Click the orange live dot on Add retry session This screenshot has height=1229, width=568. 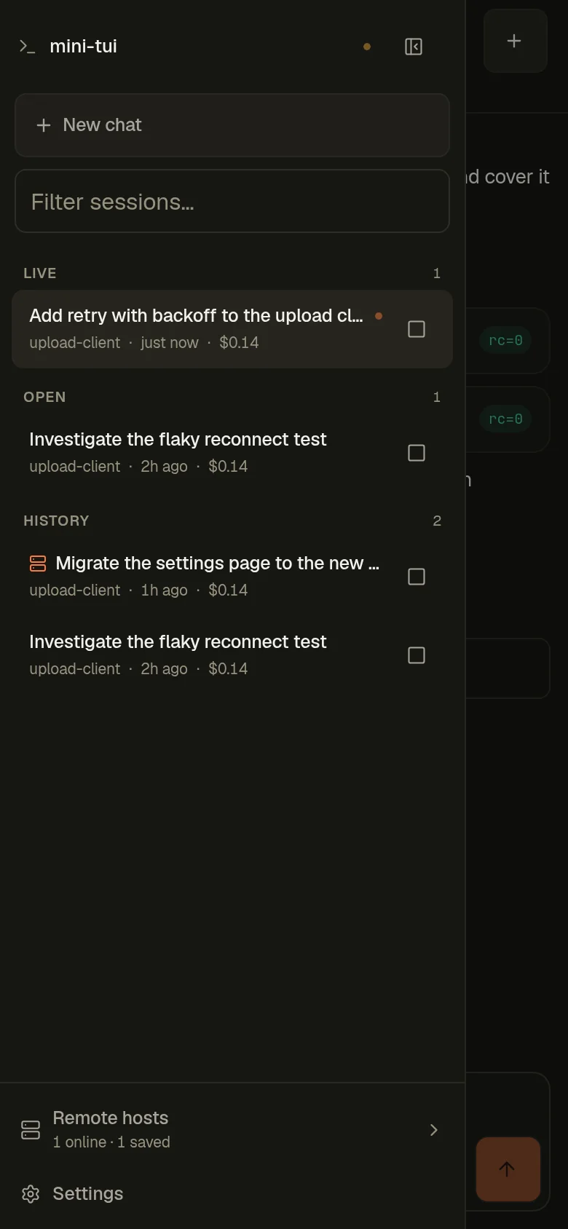pos(379,316)
